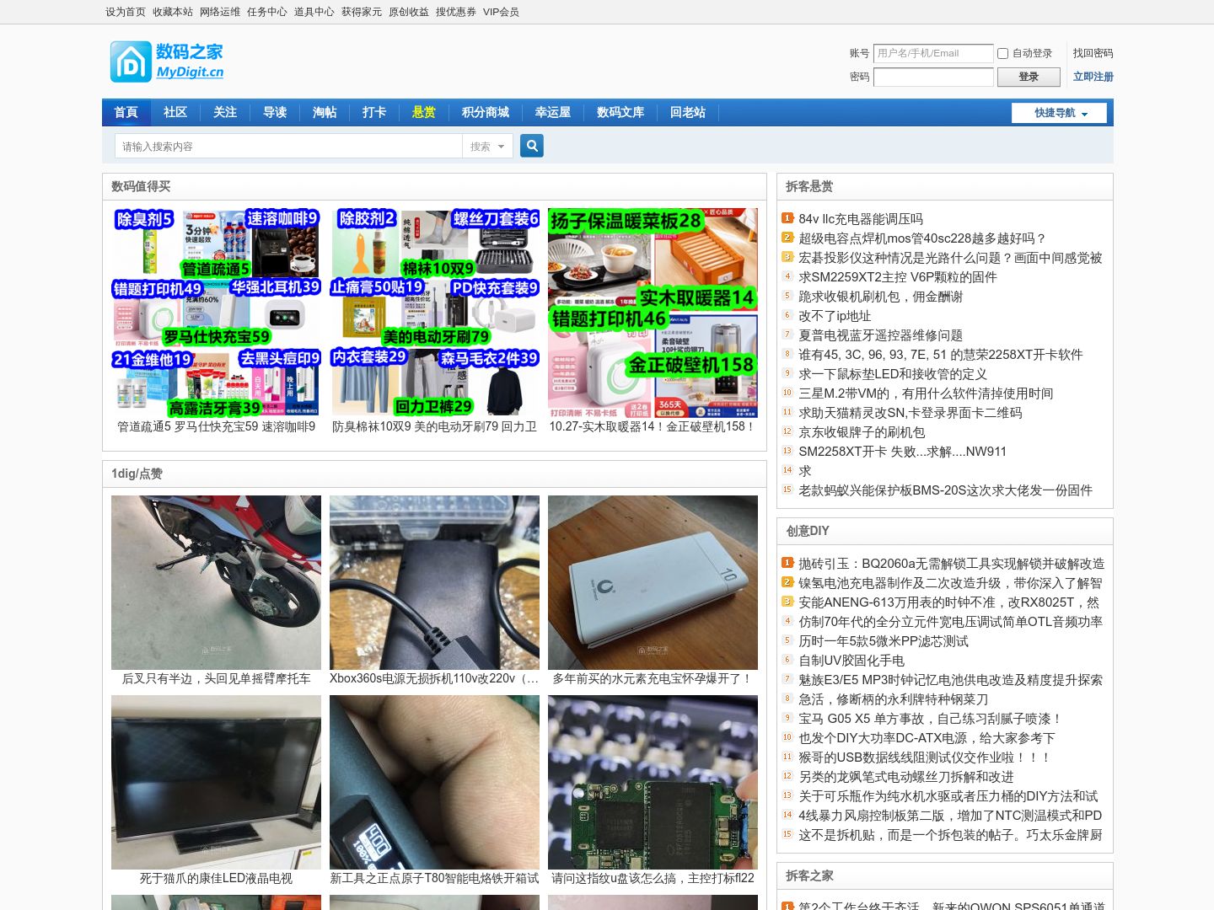Viewport: 1214px width, 910px height.
Task: Open the 社区 nav tab
Action: click(x=175, y=112)
